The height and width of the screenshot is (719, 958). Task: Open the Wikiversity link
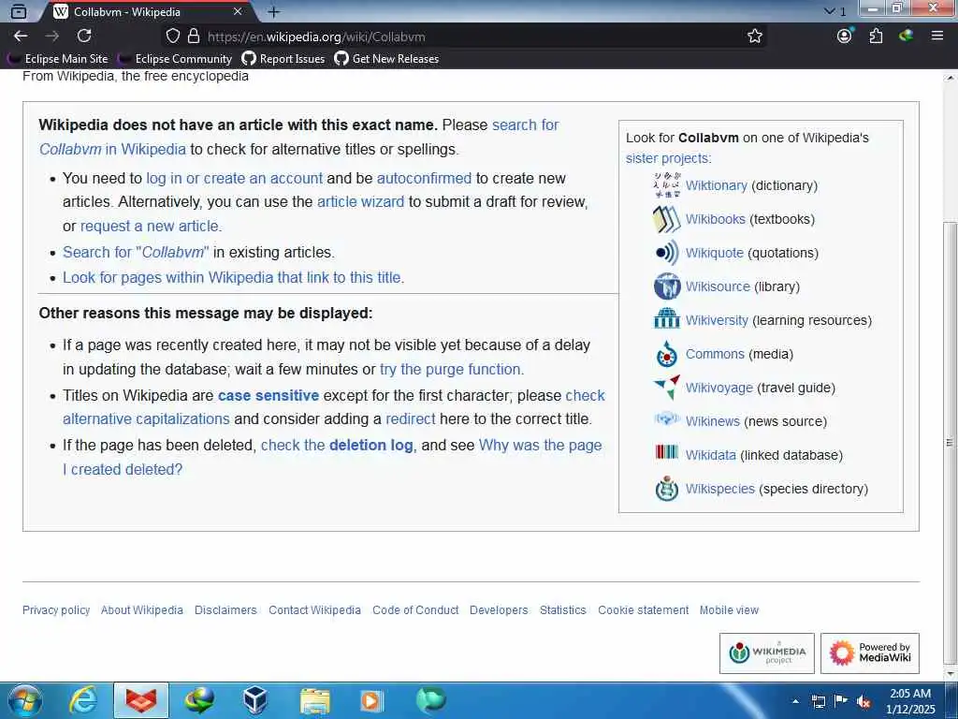[x=716, y=320]
